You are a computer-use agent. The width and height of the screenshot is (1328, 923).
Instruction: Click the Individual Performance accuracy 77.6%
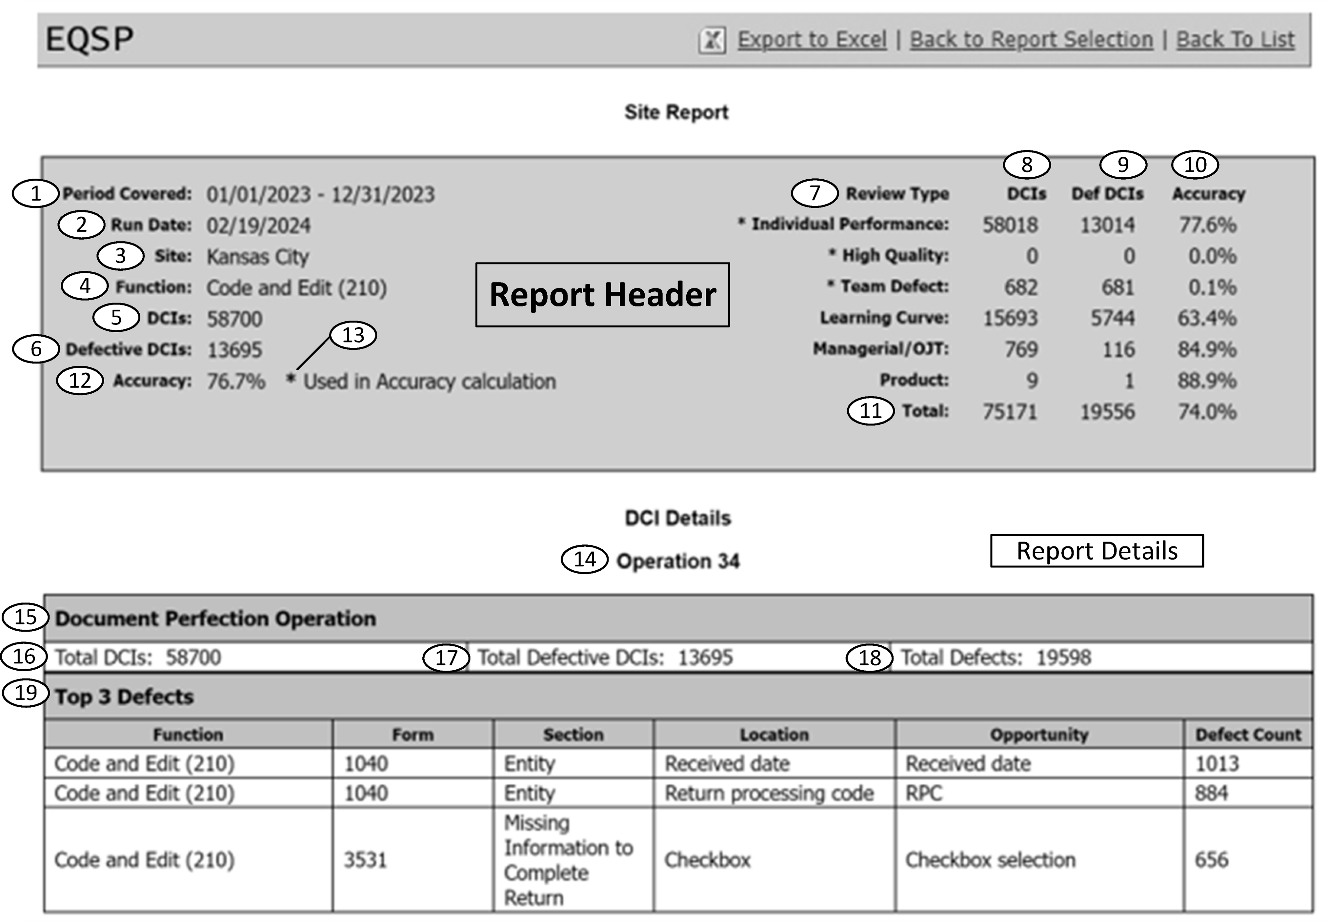(x=1208, y=225)
